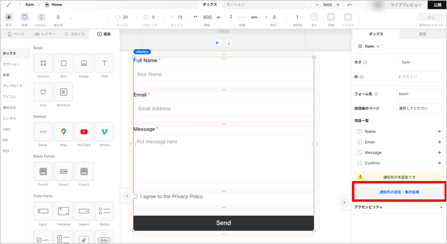Click the Send button in the form
447x244 pixels.
(x=223, y=223)
